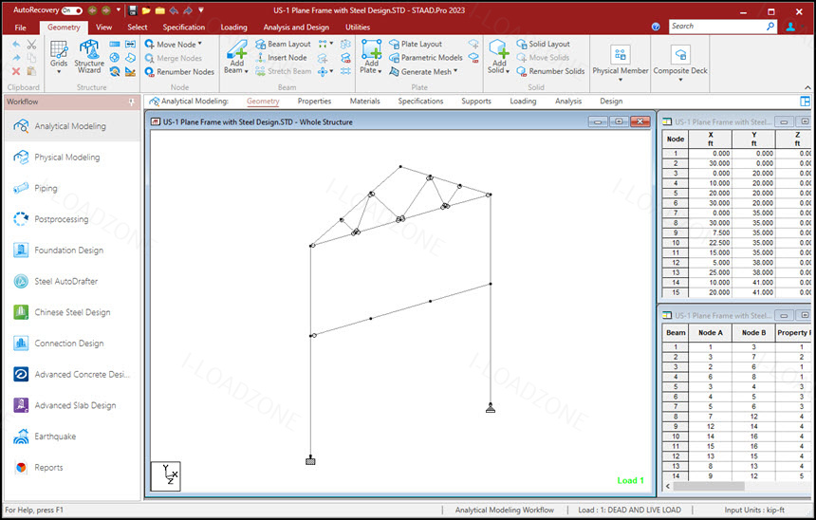The image size is (816, 520).
Task: Open Solid Layout
Action: click(544, 45)
